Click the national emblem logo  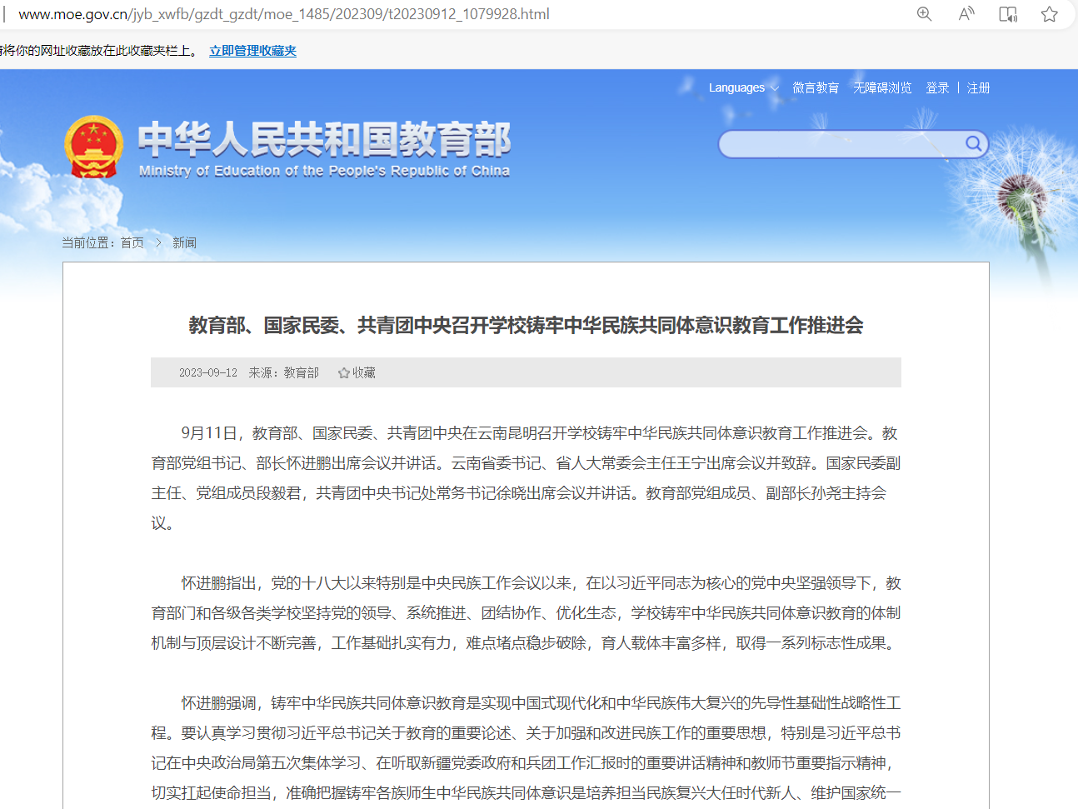pos(93,147)
